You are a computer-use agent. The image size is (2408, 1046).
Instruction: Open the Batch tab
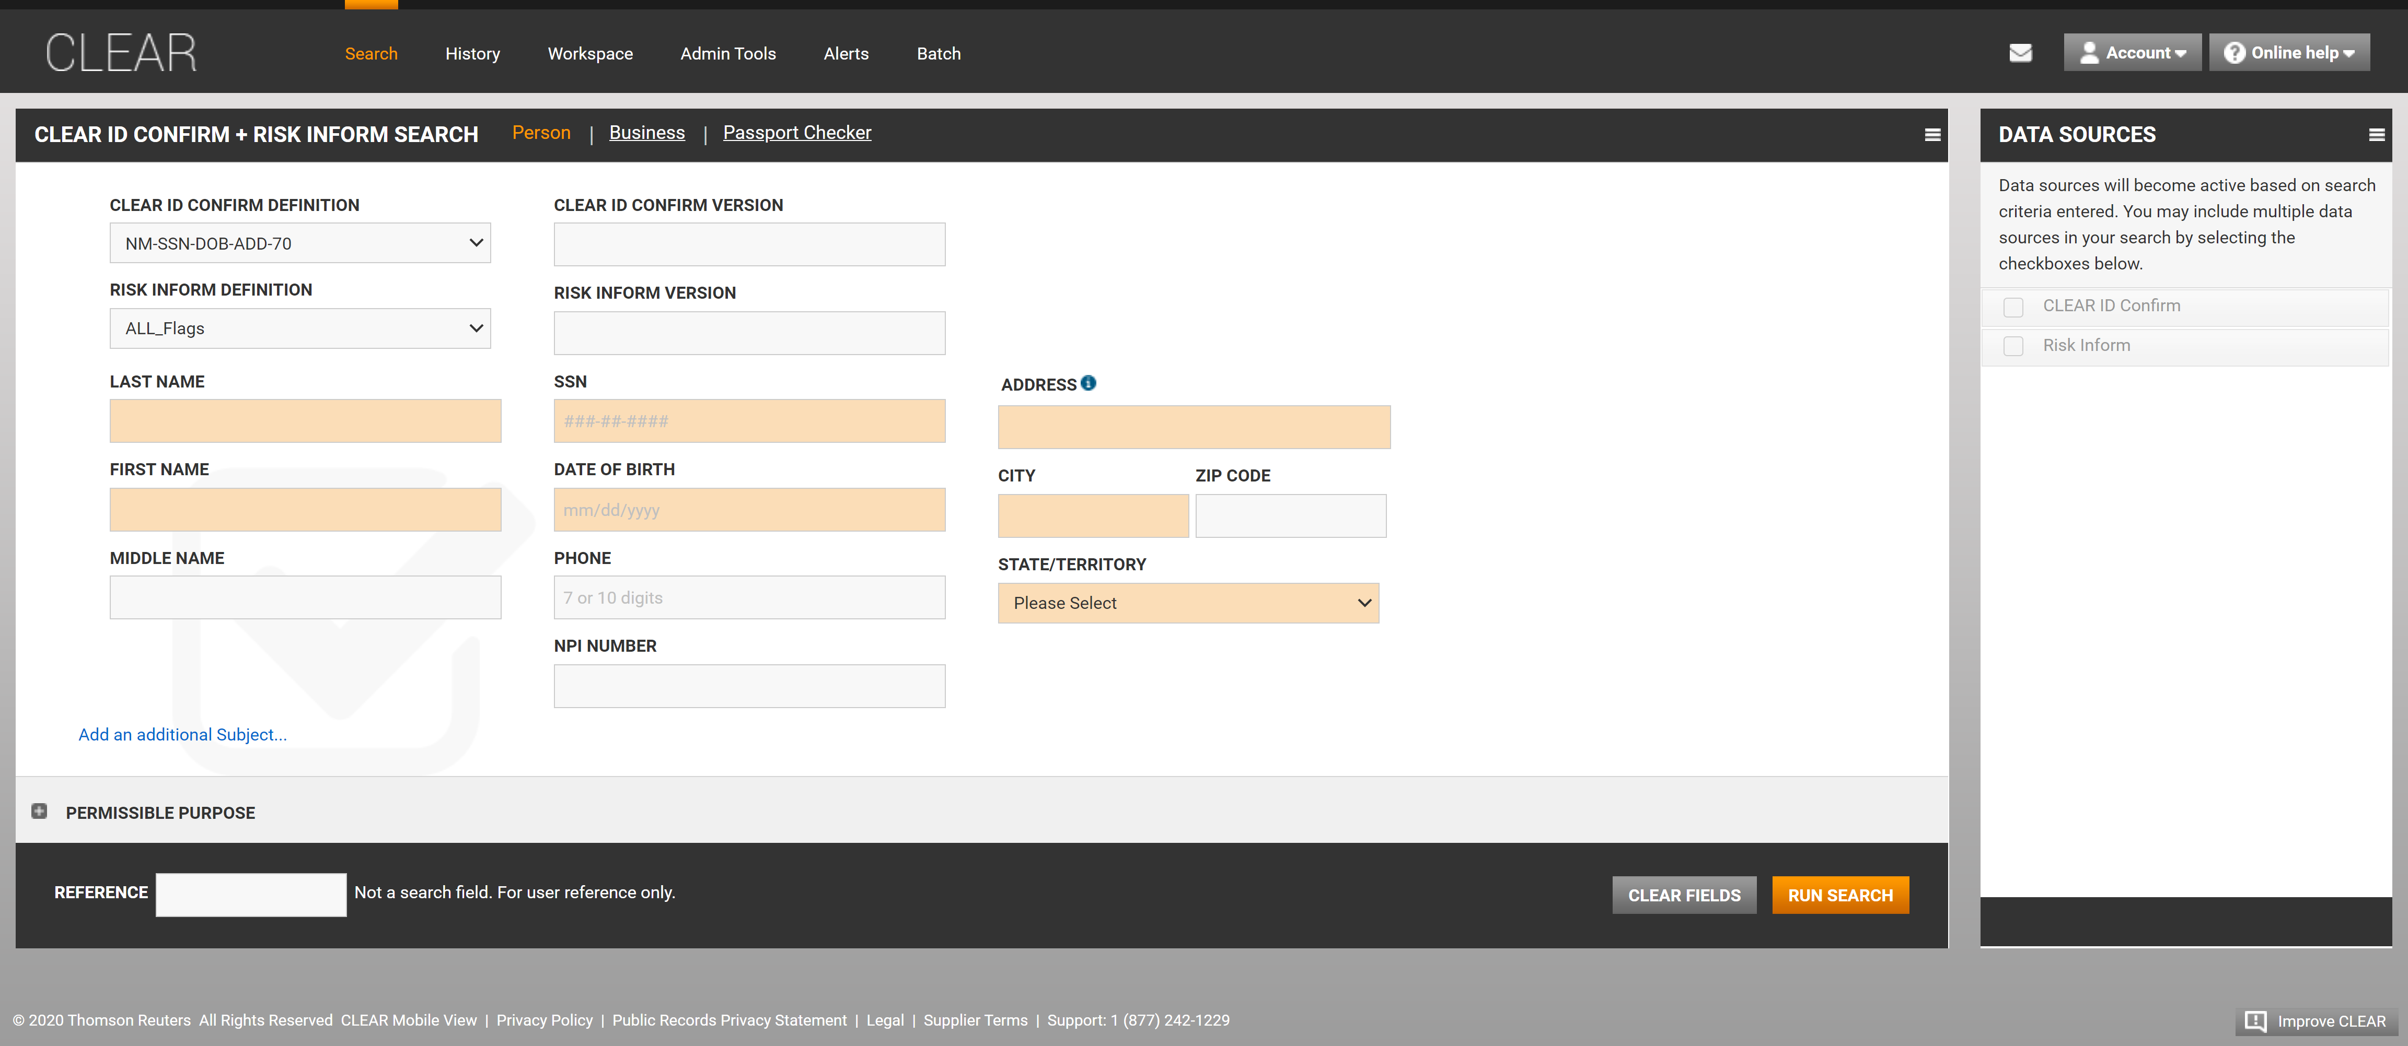pos(939,53)
